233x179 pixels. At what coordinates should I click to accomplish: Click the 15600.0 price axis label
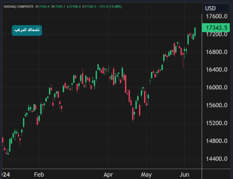(x=217, y=105)
